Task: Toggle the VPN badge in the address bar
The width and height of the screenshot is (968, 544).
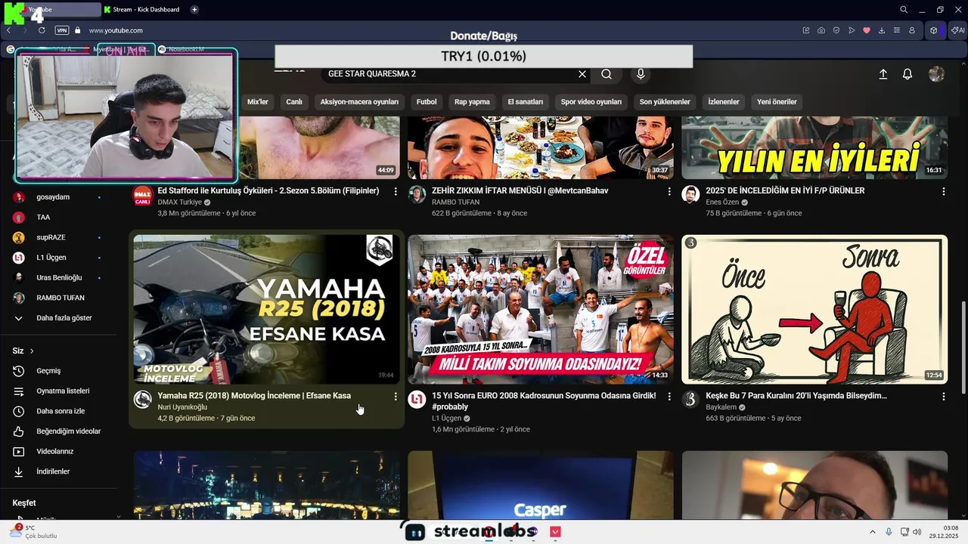Action: 62,30
